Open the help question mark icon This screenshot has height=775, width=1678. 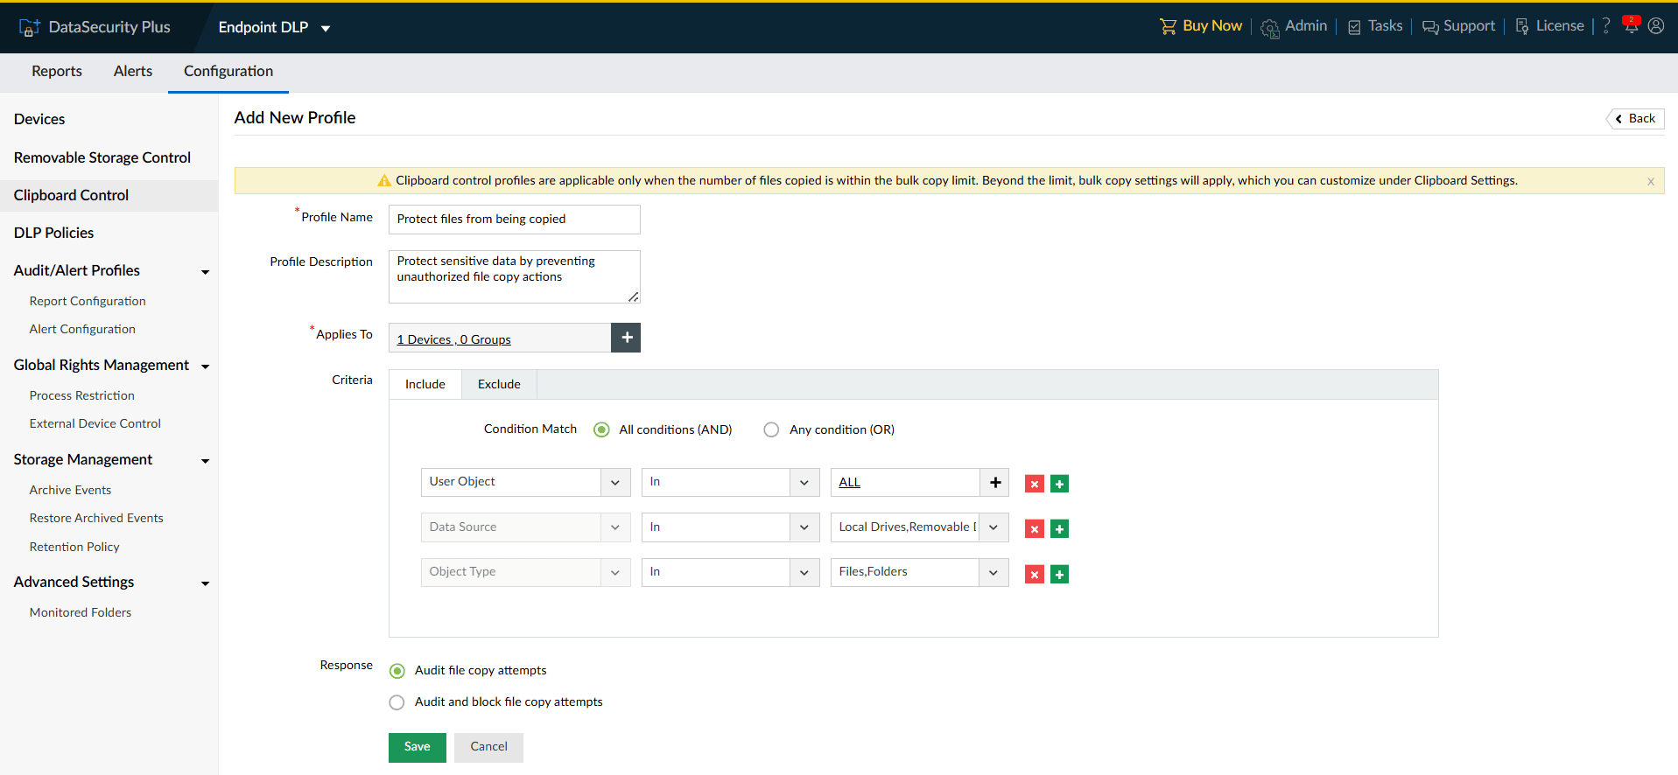1606,26
